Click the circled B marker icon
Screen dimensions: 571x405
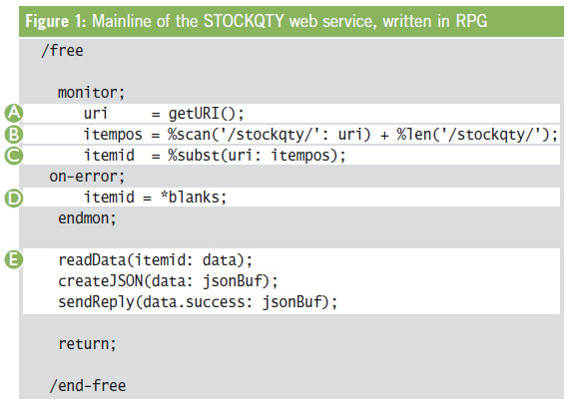click(14, 134)
